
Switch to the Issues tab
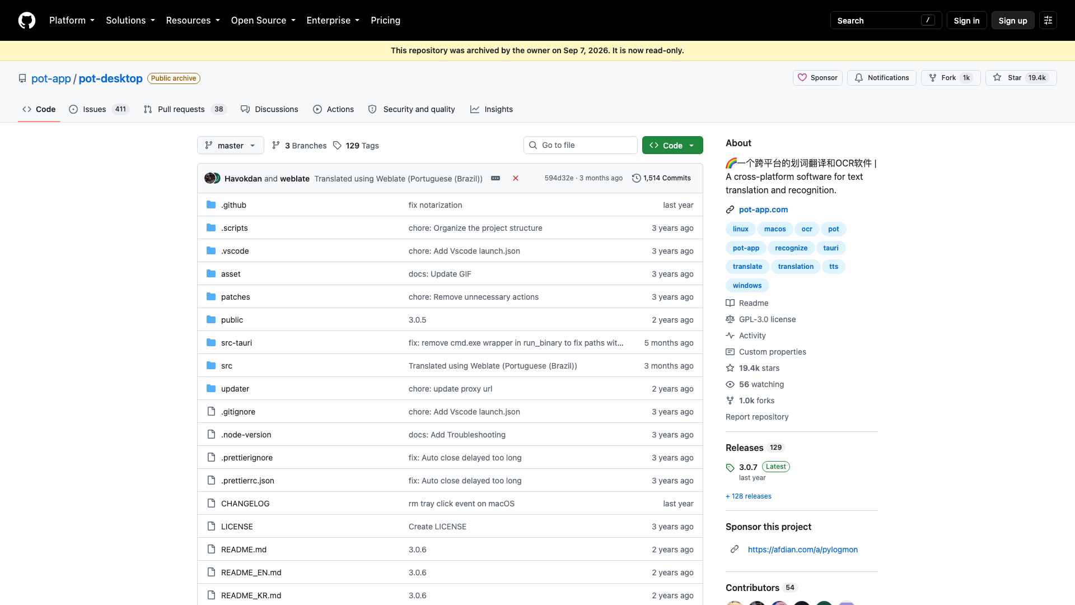[99, 109]
